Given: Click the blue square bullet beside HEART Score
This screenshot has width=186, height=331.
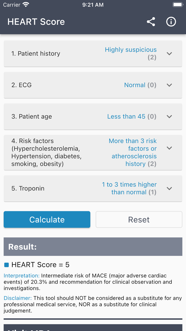Looking at the screenshot, I should (7, 265).
